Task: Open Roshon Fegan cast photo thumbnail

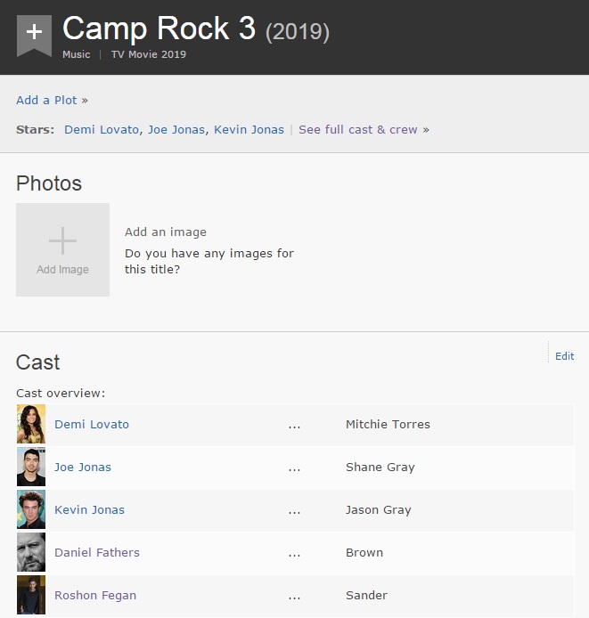Action: (31, 595)
